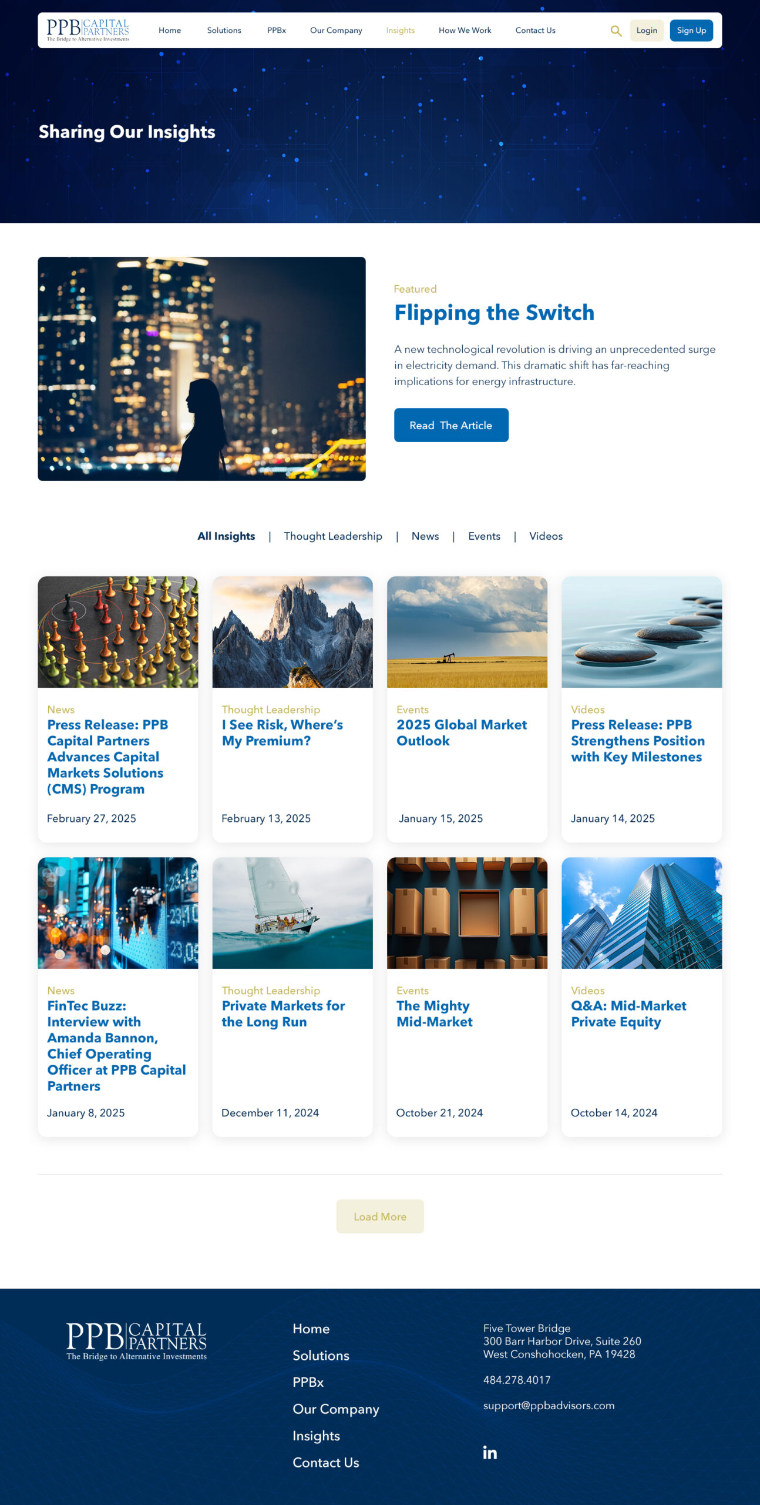Viewport: 760px width, 1505px height.
Task: Select Insights in the top navigation
Action: [400, 31]
